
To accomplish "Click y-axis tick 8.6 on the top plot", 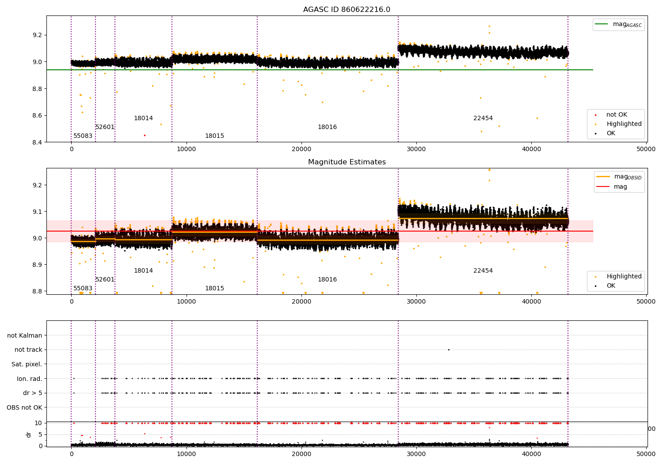I will 37,115.
